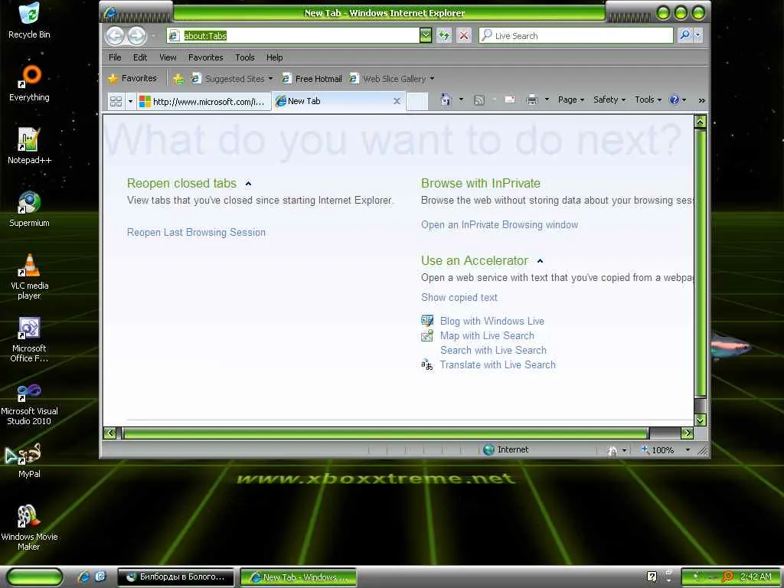Viewport: 784px width, 588px height.
Task: Click the Start button on taskbar
Action: (35, 577)
